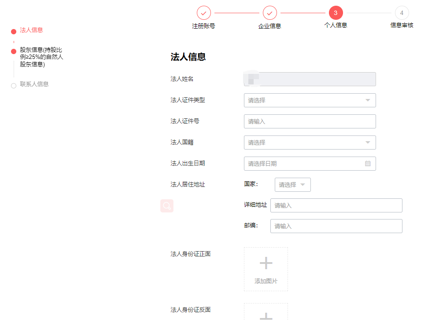Open the 法人证件类型 dropdown
Viewport: 428px width, 329px height.
[310, 100]
